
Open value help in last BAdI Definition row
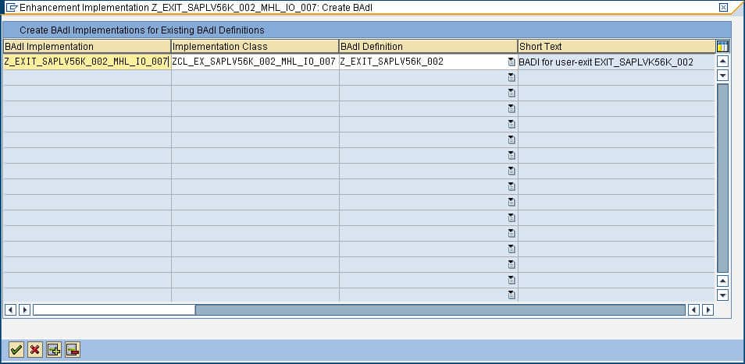tap(512, 295)
